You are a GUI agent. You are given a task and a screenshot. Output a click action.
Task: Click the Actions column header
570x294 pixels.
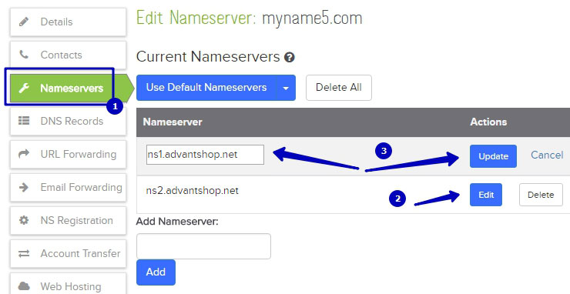pos(488,122)
